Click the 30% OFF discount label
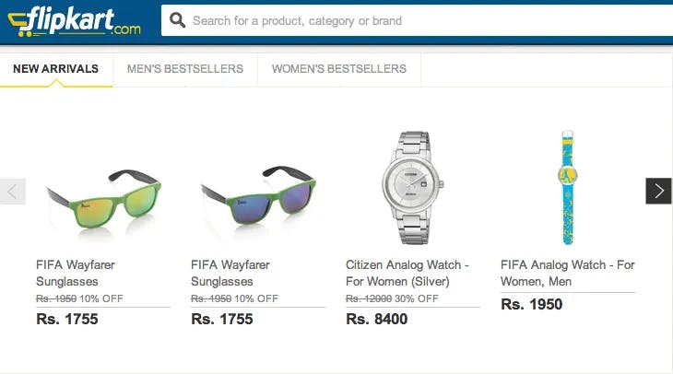 point(417,298)
